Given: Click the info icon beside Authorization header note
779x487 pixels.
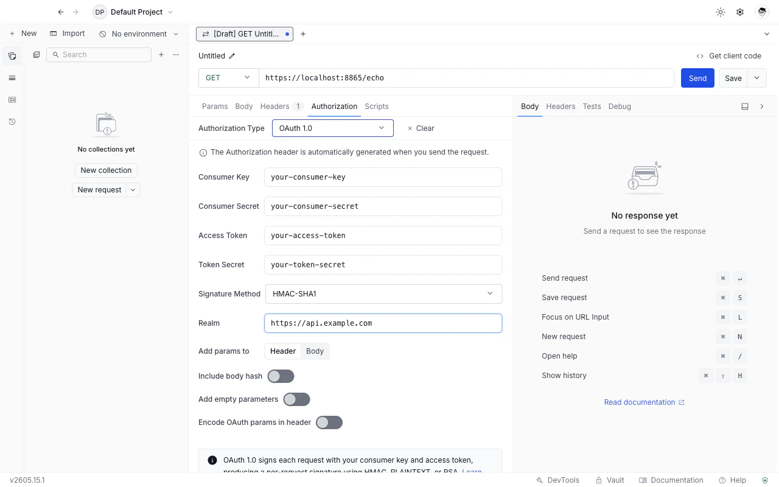Looking at the screenshot, I should [203, 153].
